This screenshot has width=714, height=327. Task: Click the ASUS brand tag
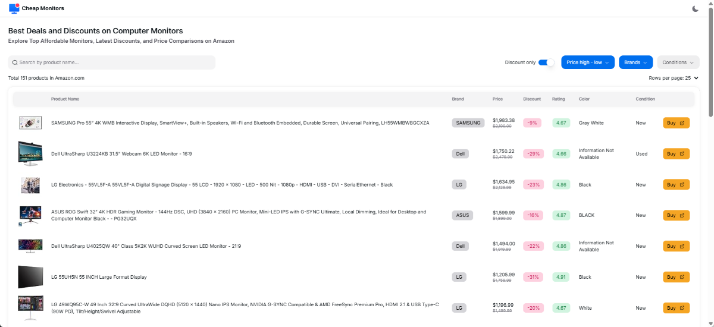463,215
